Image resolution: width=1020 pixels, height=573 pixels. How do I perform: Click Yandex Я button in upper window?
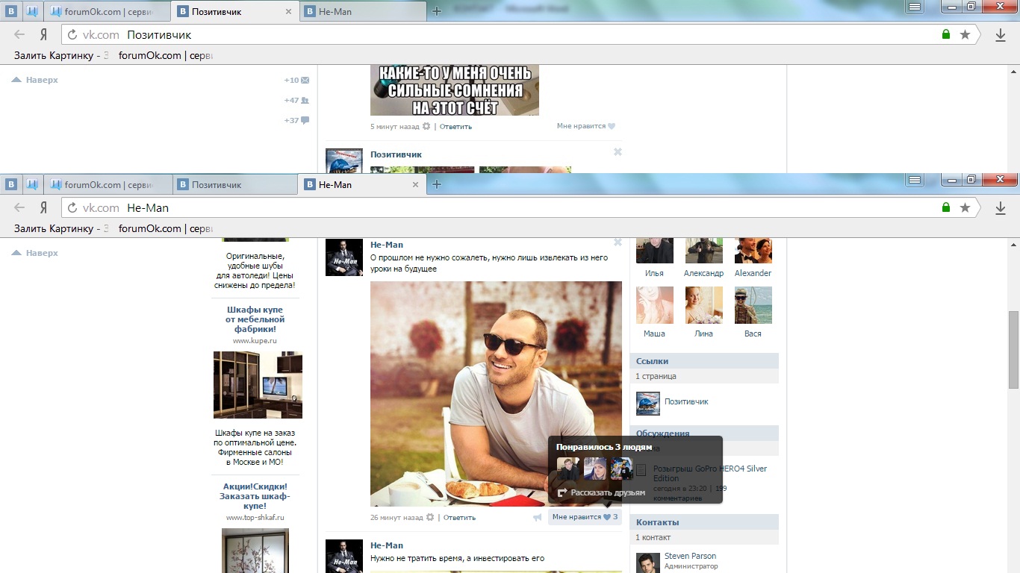pos(43,34)
